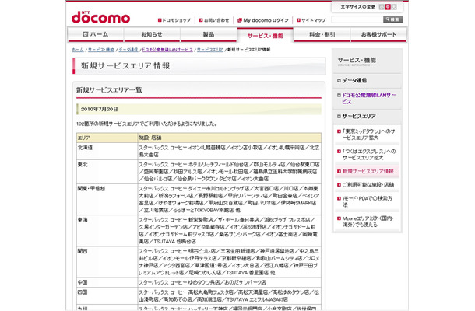Click the 四国 area cell
This screenshot has width=475, height=311.
click(x=107, y=296)
